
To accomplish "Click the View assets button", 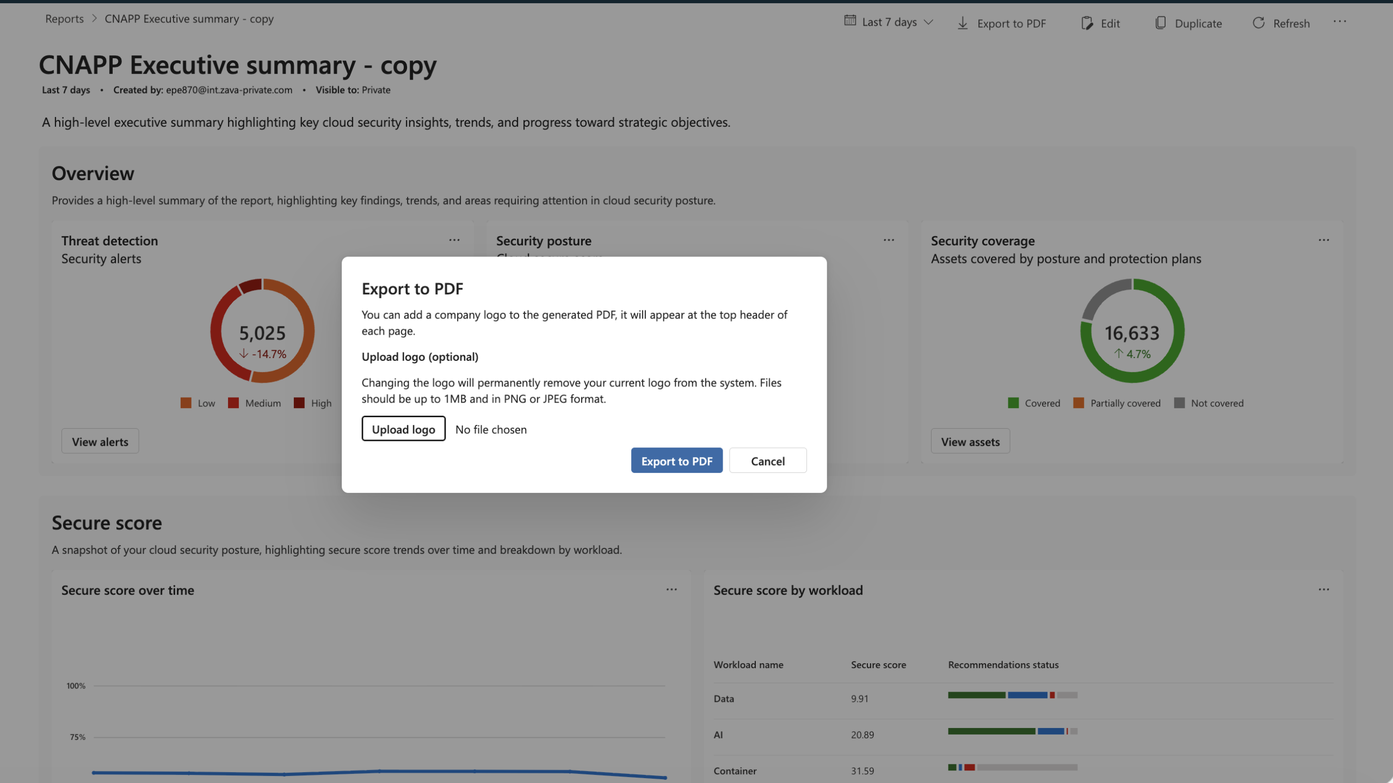I will 970,441.
